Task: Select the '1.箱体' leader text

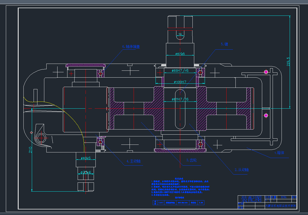Action: point(279,153)
